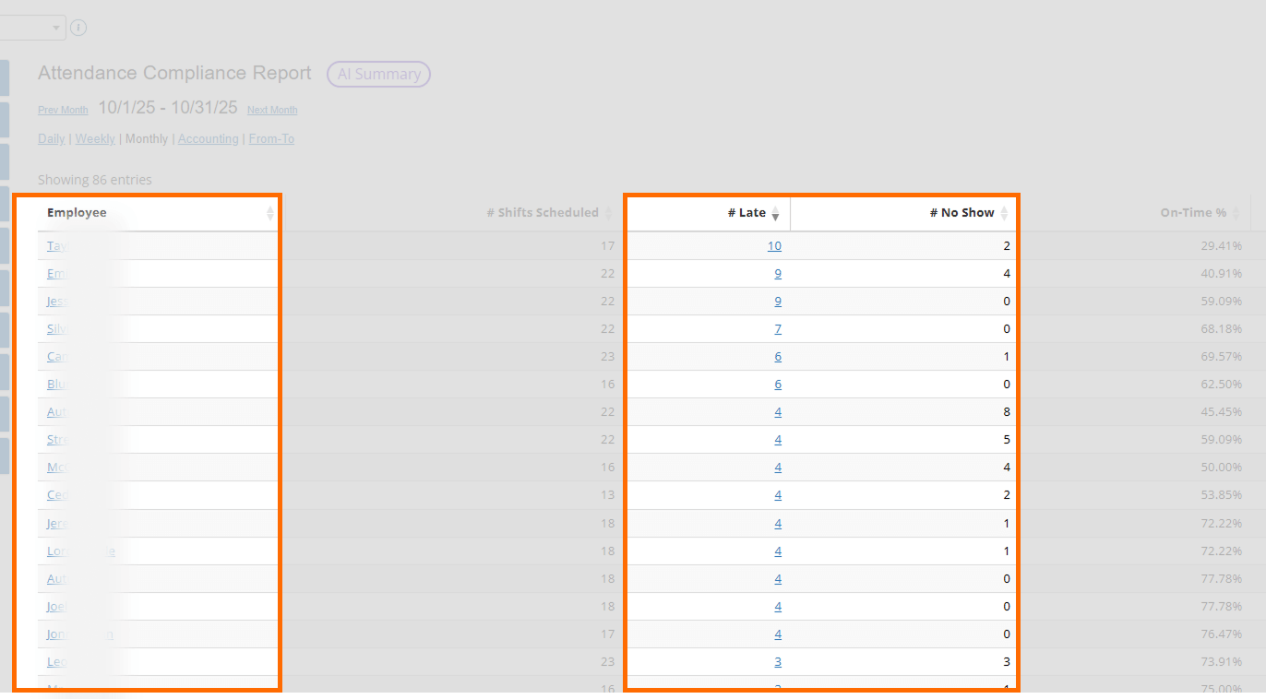The width and height of the screenshot is (1266, 699).
Task: Click sort arrows on # No Show column
Action: pos(1004,213)
